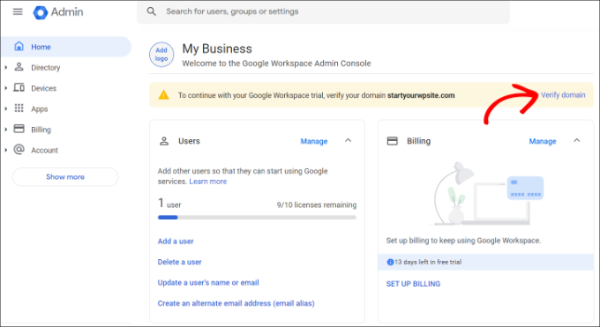
Task: Click SET UP BILLING
Action: click(x=413, y=284)
